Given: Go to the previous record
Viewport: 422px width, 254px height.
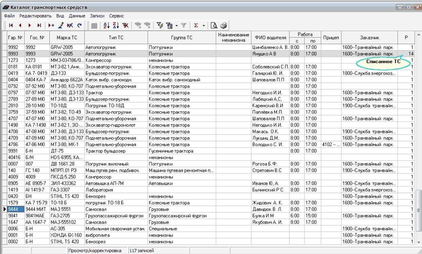Looking at the screenshot, I should pyautogui.click(x=20, y=26).
